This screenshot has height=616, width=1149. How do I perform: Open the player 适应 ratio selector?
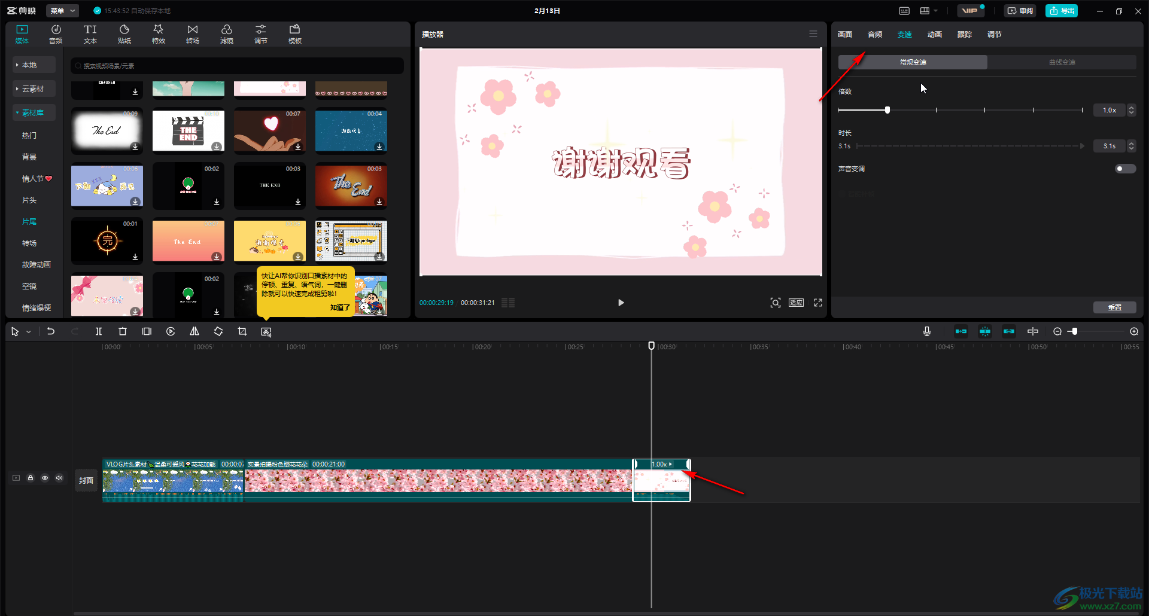tap(796, 303)
